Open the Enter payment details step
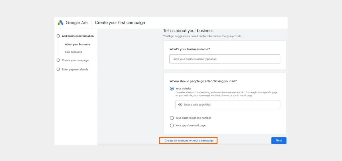 click(75, 69)
